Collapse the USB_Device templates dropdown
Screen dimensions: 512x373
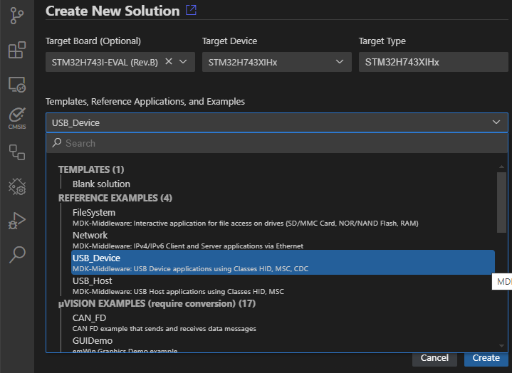(496, 122)
